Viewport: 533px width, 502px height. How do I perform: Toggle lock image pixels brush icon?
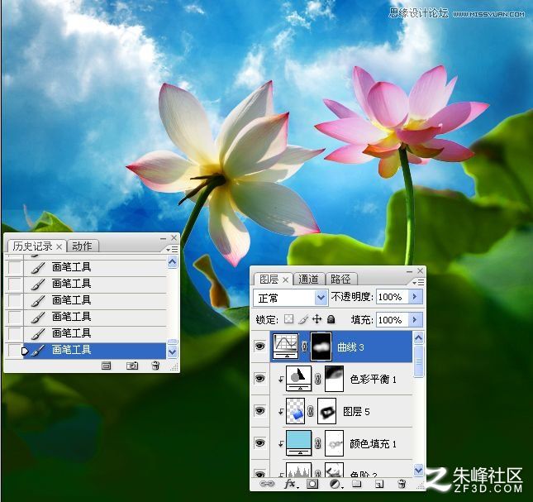303,319
